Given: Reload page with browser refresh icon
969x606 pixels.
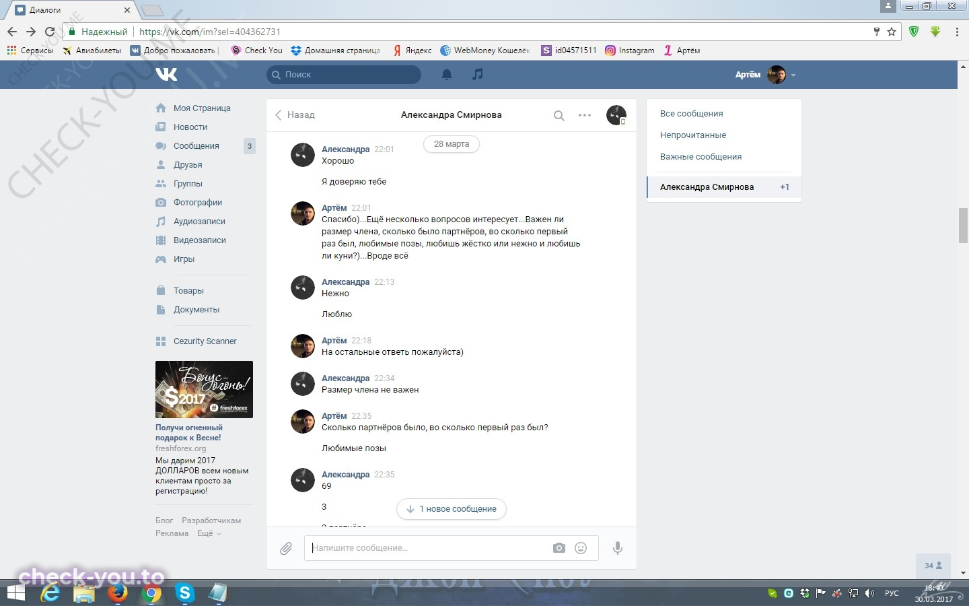Looking at the screenshot, I should point(50,32).
